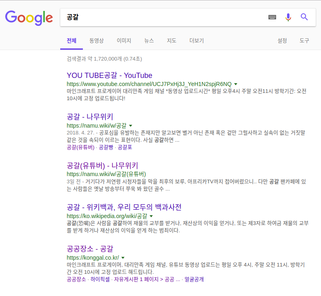Open 설정 search settings
The height and width of the screenshot is (296, 321).
coord(282,41)
